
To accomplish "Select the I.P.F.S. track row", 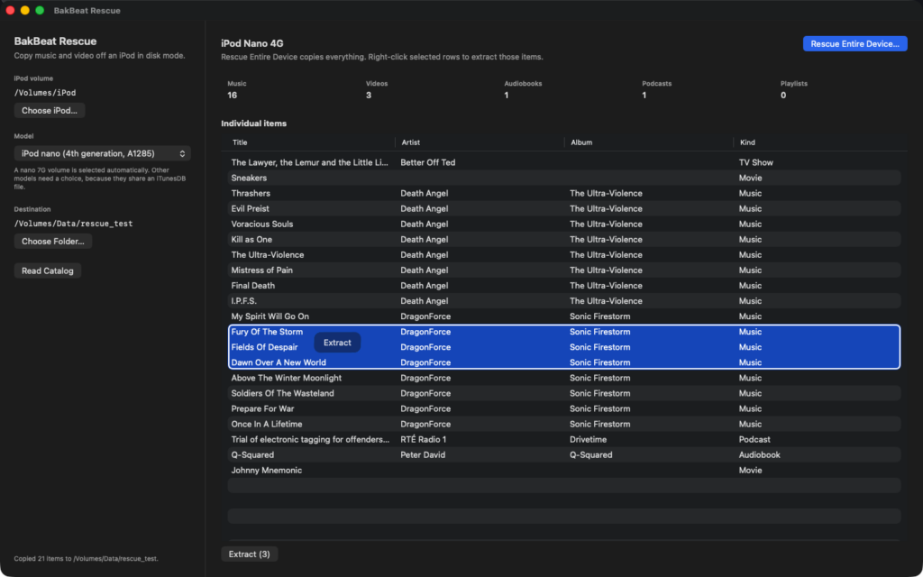I will (564, 301).
